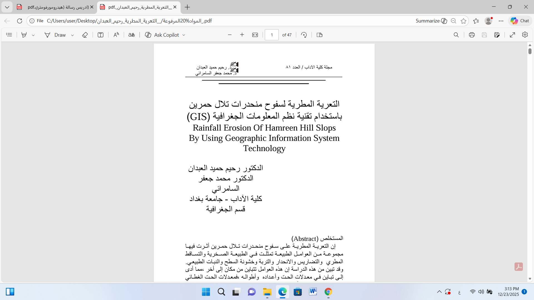Open Settings and more menu

click(x=501, y=21)
